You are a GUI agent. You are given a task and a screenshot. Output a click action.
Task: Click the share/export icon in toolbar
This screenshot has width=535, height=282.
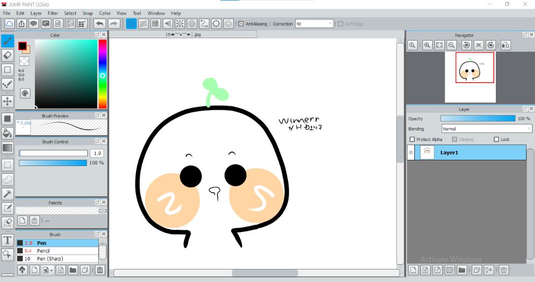coord(21,24)
